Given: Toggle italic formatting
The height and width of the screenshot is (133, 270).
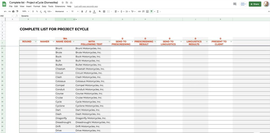Looking at the screenshot, I should pyautogui.click(x=86, y=11).
